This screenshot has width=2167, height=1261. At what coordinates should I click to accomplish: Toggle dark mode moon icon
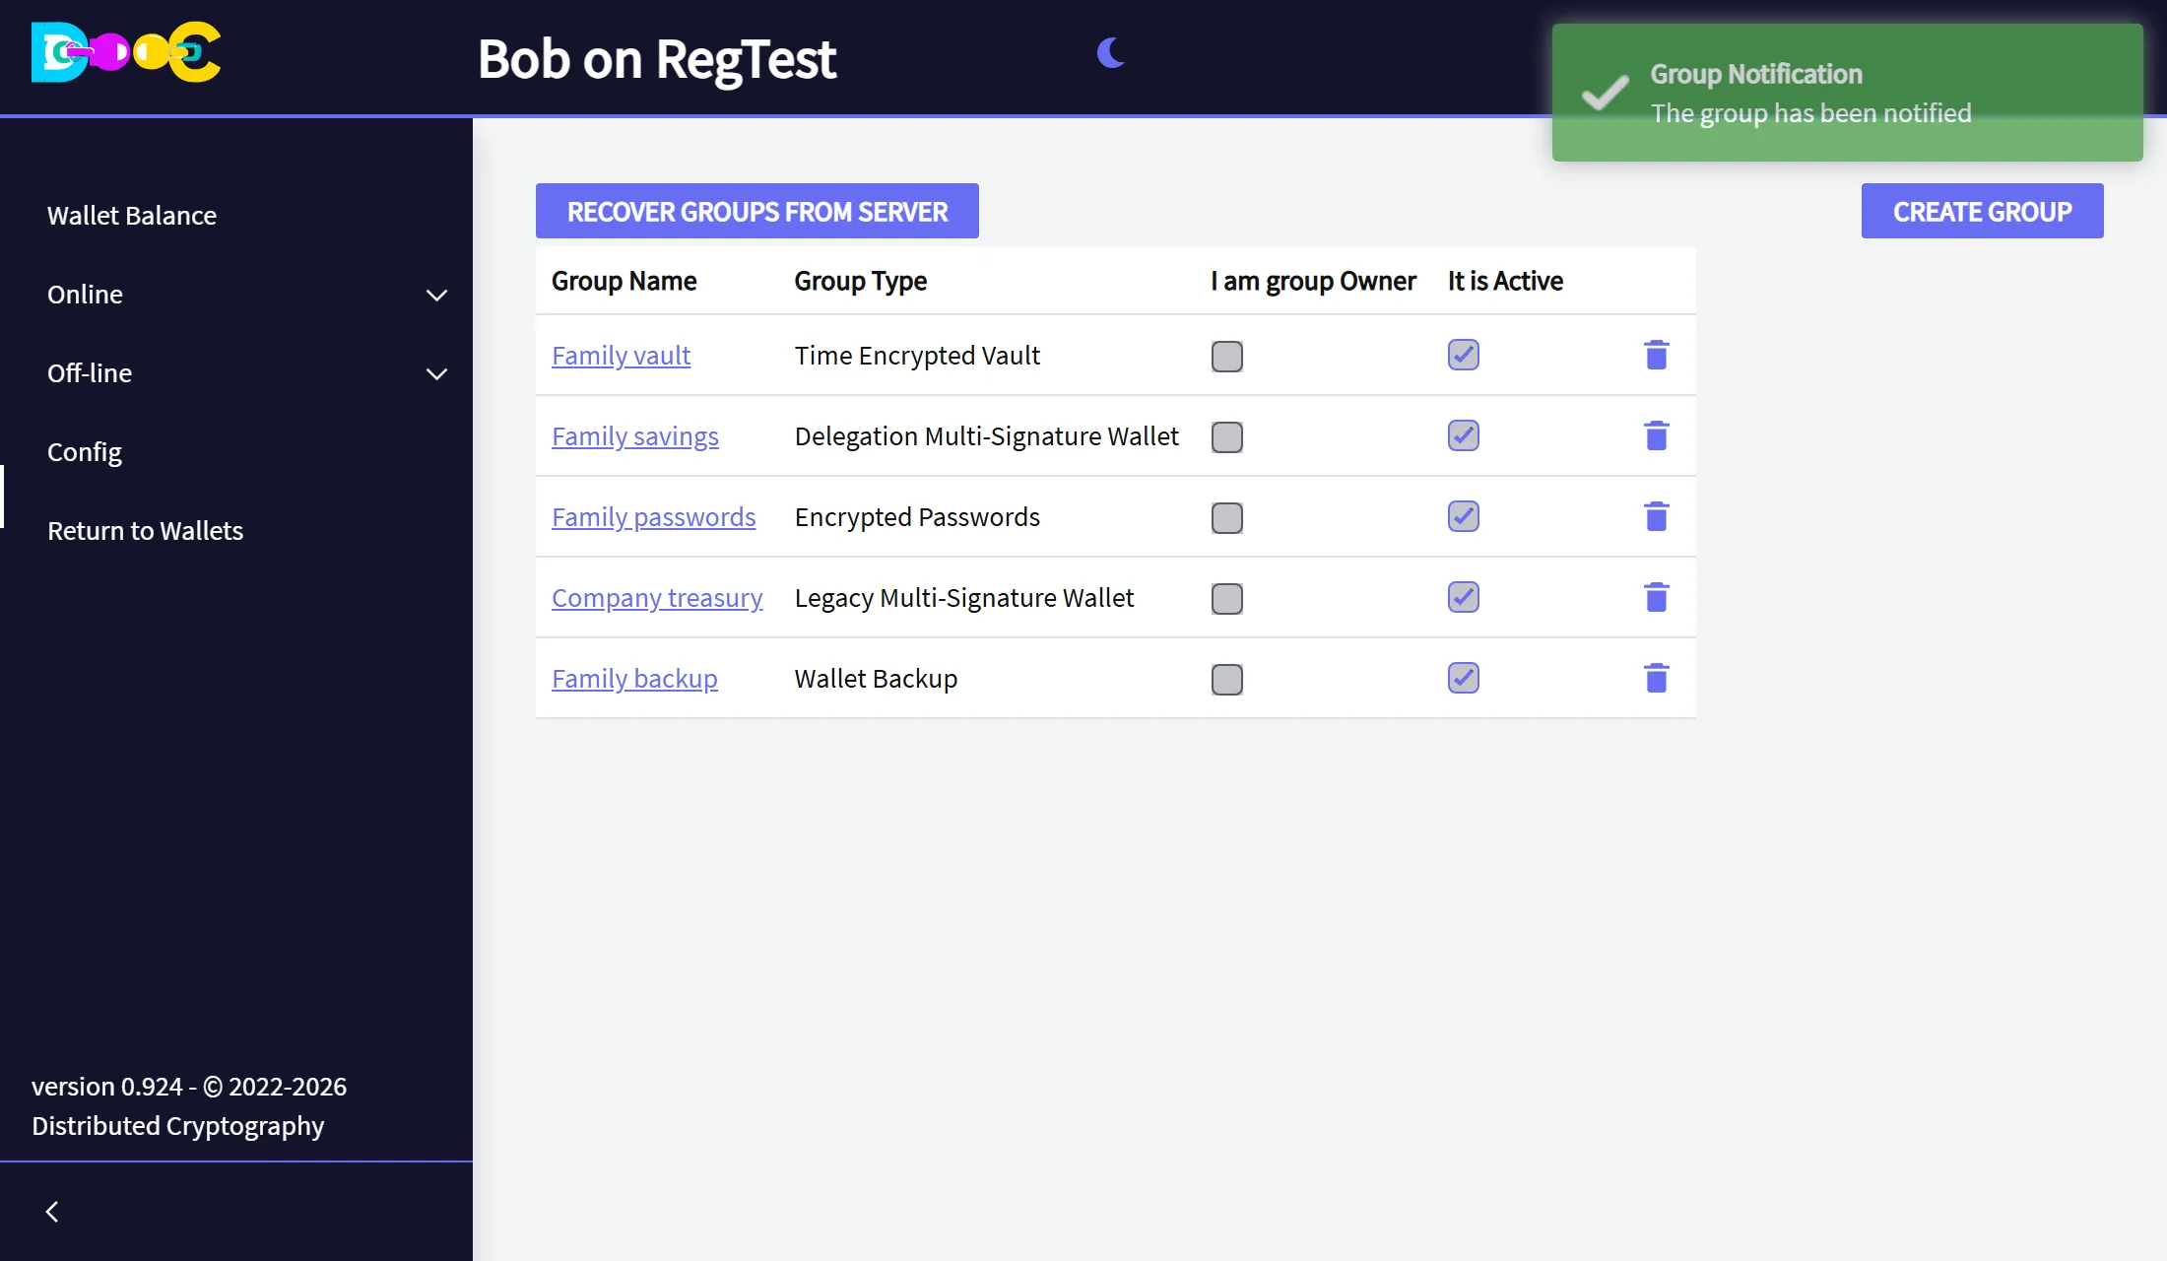1111,53
